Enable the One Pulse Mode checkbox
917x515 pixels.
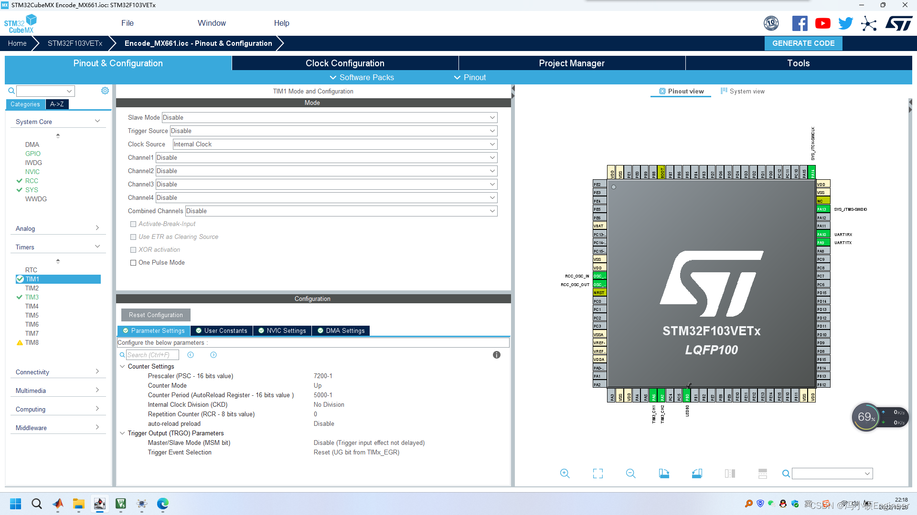(x=134, y=262)
